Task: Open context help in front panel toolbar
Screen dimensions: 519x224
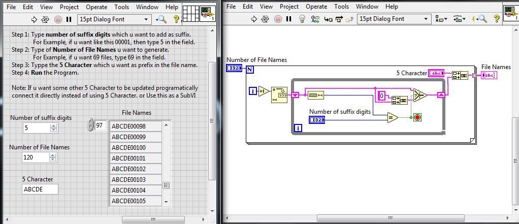Action: (177, 19)
